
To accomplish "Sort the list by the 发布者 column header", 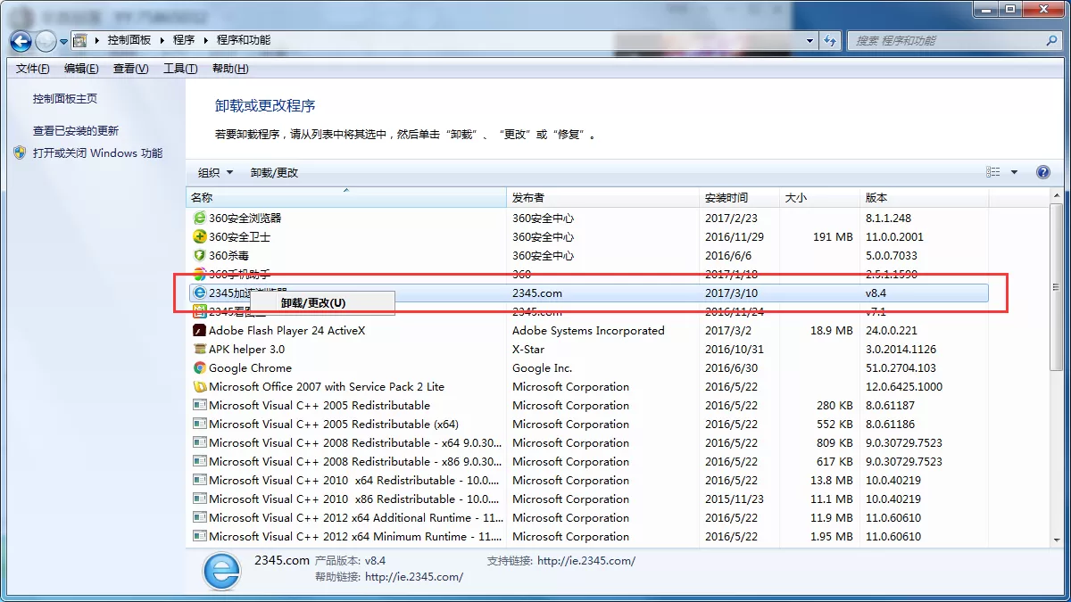I will point(602,198).
